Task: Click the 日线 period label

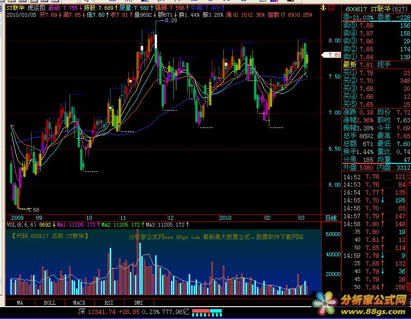Action: 330,218
